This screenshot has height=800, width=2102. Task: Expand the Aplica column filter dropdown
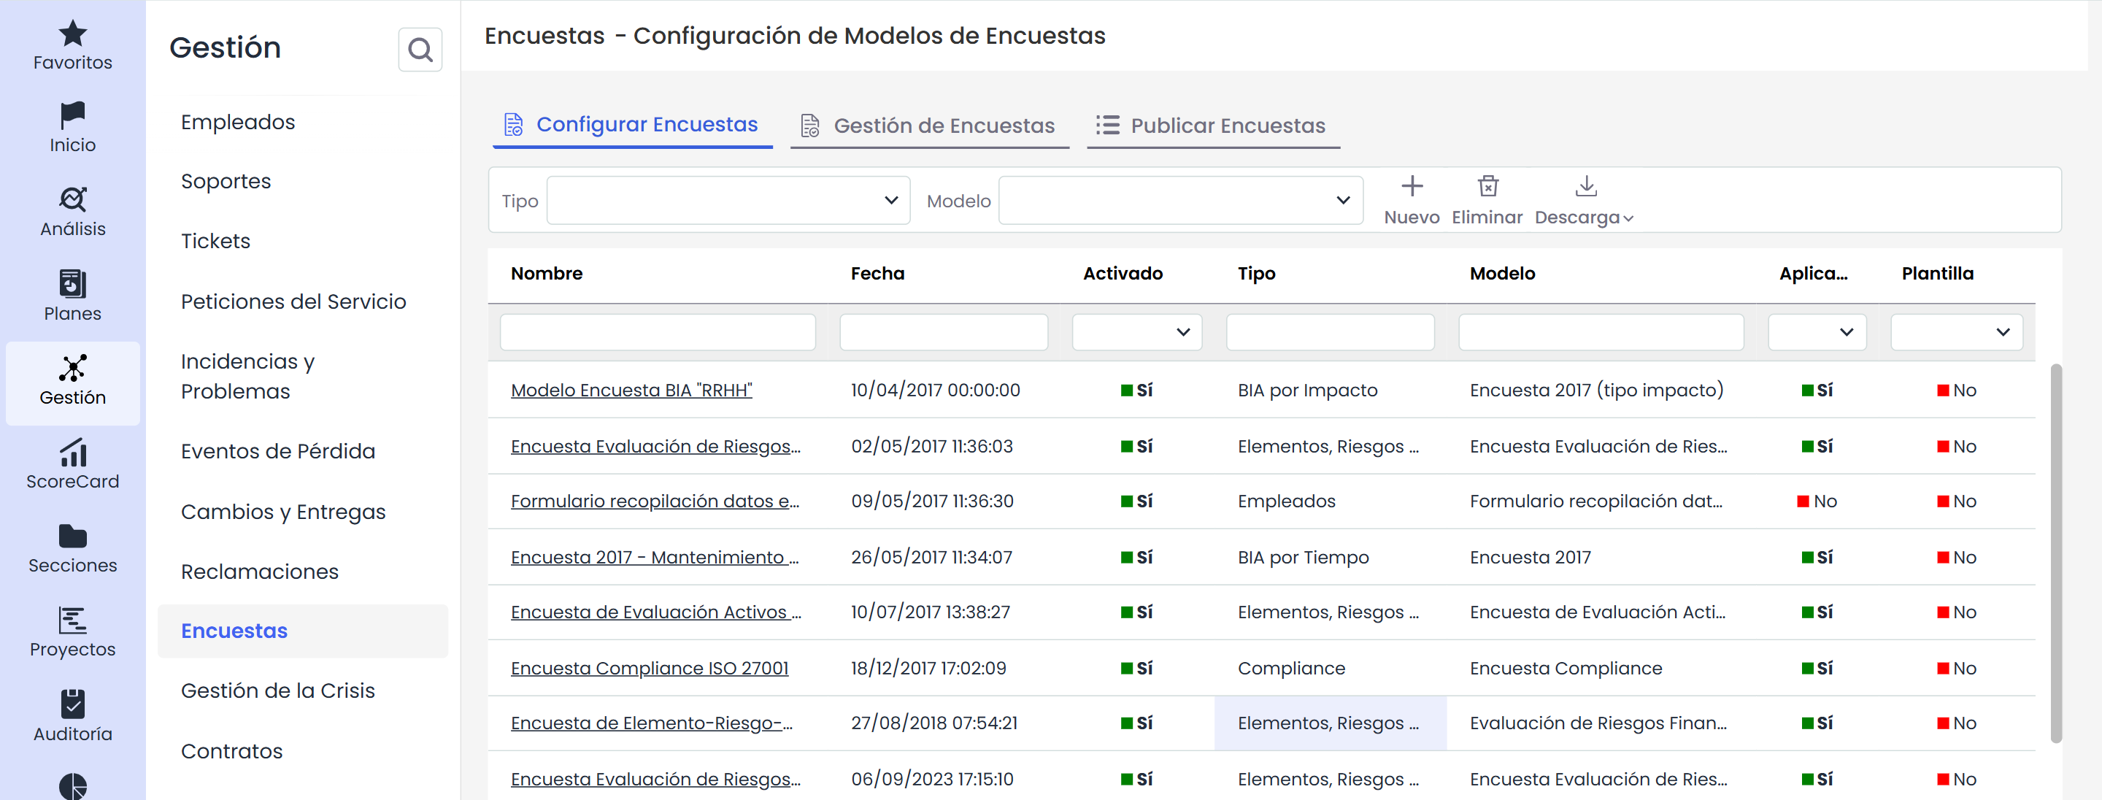(1817, 332)
